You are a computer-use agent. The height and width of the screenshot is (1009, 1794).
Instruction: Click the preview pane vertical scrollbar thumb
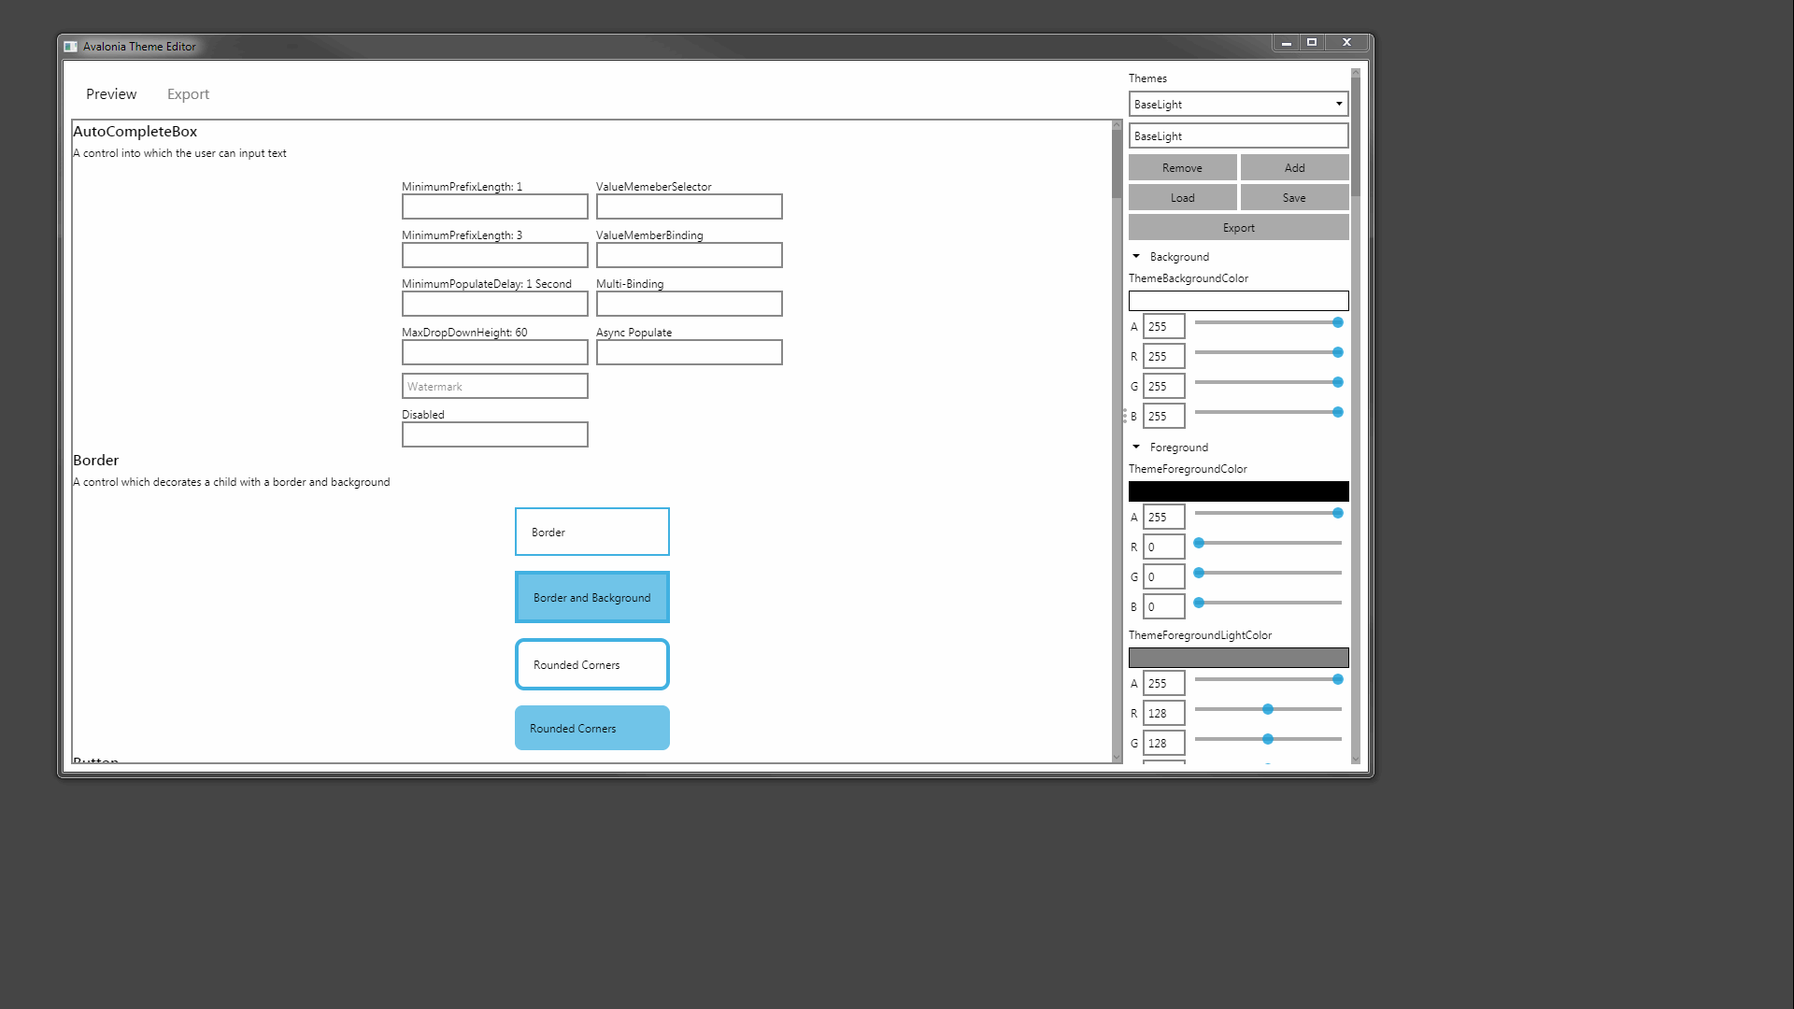[1117, 163]
